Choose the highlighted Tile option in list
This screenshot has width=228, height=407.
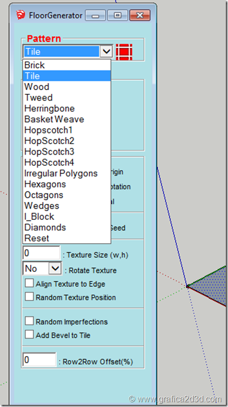tap(67, 76)
